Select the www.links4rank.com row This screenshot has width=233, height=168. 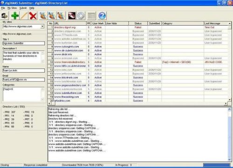[138, 78]
